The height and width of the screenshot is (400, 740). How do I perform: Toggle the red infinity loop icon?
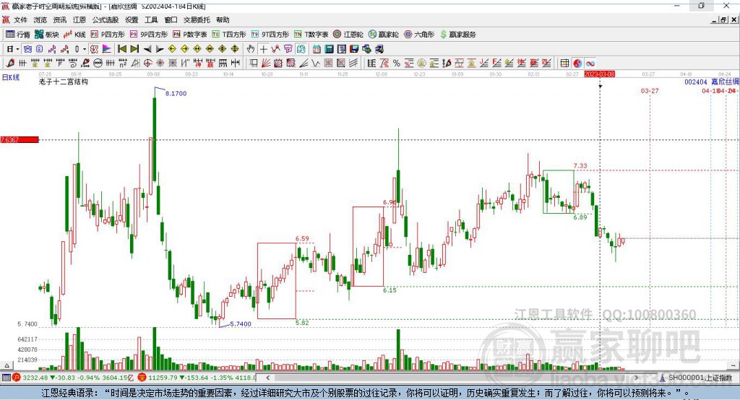pyautogui.click(x=590, y=64)
